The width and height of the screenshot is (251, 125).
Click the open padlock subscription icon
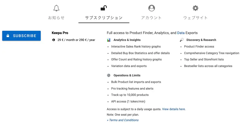pyautogui.click(x=104, y=8)
